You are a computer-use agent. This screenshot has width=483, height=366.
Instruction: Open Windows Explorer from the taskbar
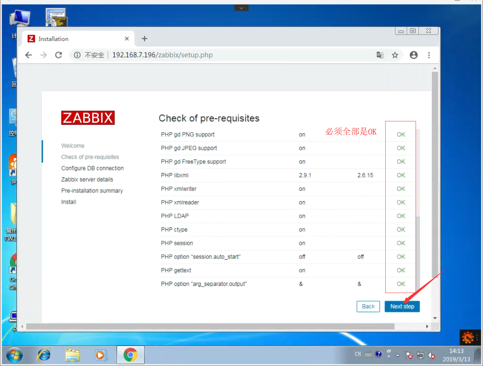(x=72, y=355)
